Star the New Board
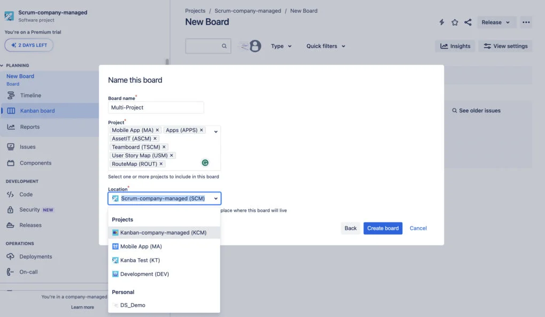This screenshot has width=545, height=317. click(455, 22)
